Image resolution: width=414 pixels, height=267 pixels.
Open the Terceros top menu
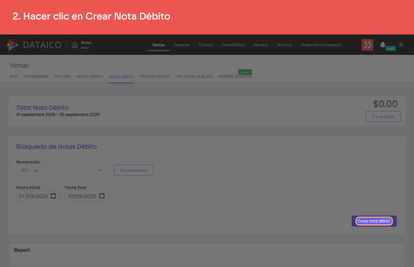[x=284, y=45]
